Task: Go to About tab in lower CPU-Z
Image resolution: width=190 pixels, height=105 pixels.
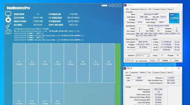Action: tap(170, 73)
